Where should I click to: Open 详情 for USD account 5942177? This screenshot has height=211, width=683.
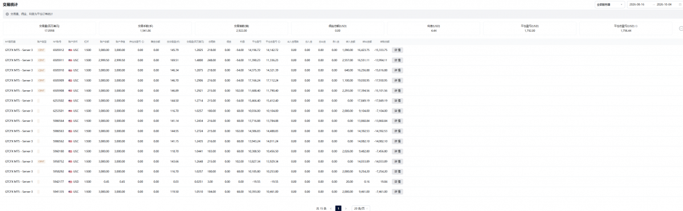(x=397, y=182)
